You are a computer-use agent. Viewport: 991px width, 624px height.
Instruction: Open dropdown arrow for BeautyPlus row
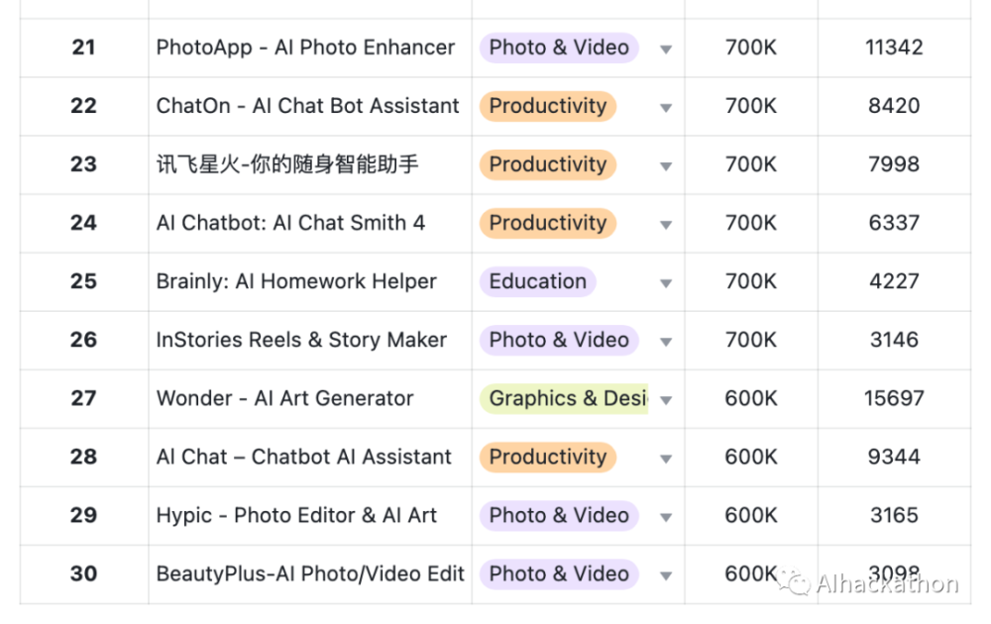pos(666,576)
